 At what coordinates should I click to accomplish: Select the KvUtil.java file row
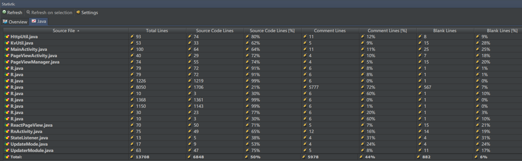click(22, 43)
